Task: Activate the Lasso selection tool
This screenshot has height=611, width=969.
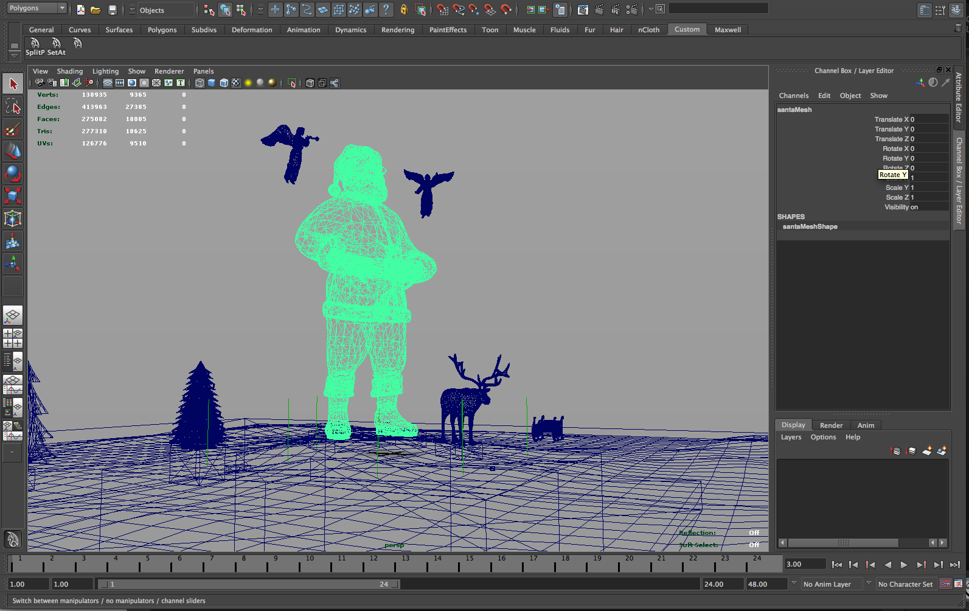Action: [13, 107]
